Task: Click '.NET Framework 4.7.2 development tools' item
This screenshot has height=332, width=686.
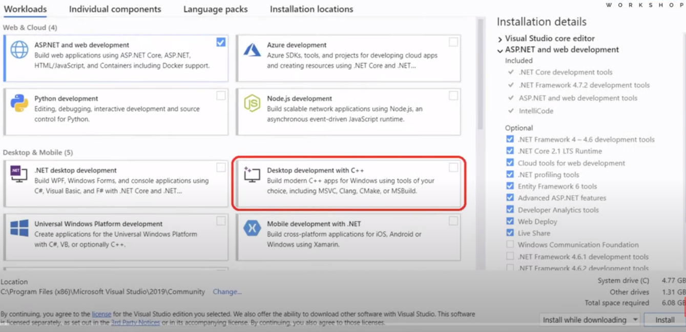Action: (x=584, y=85)
